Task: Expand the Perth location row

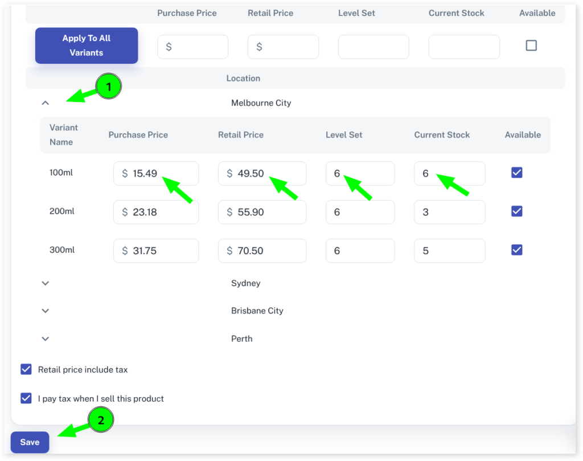Action: (x=46, y=338)
